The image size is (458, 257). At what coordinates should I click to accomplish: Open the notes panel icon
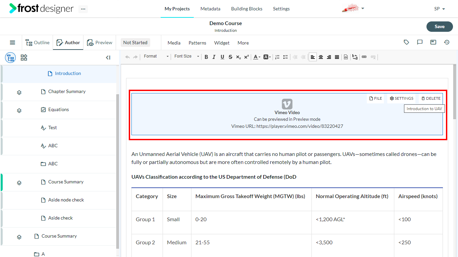(433, 42)
